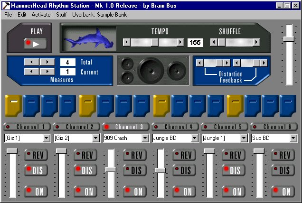Click the hammerhead shark logo image
Screen dimensions: 302x203
[x=89, y=39]
